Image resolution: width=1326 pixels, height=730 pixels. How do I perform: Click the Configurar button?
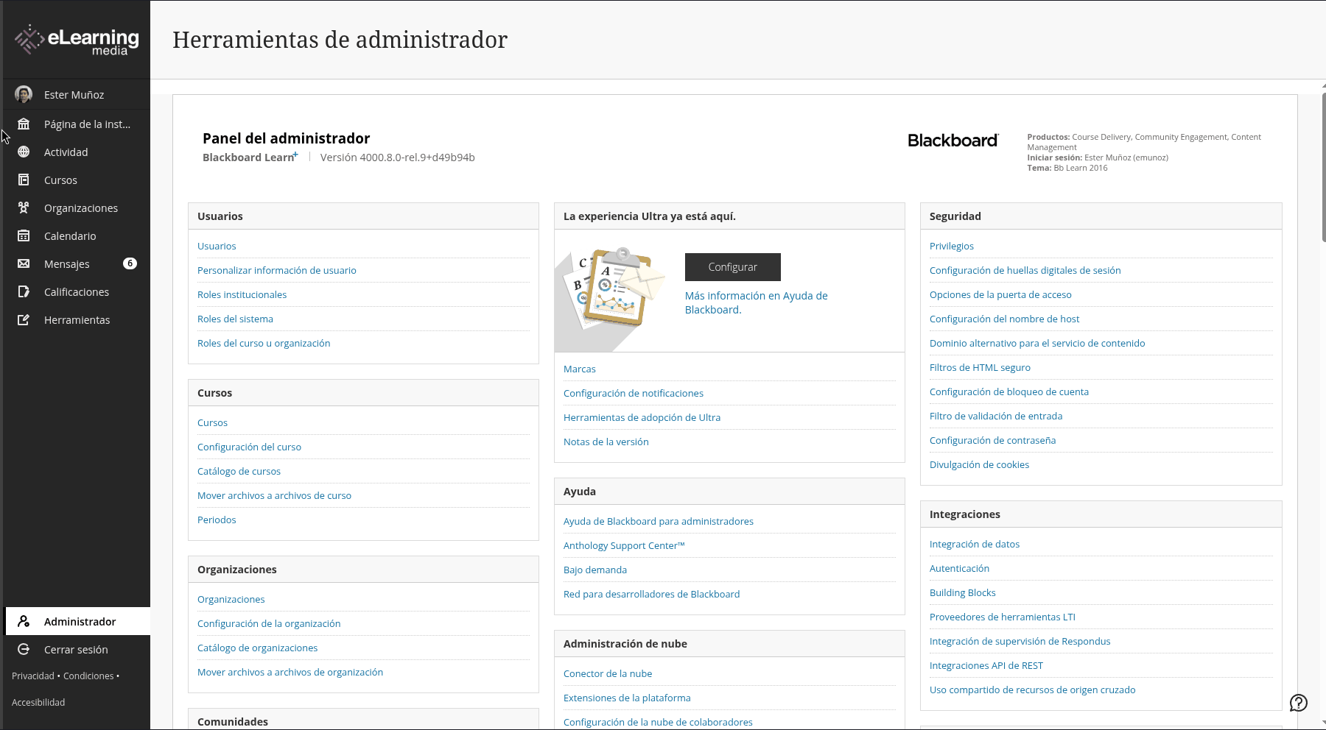coord(733,266)
